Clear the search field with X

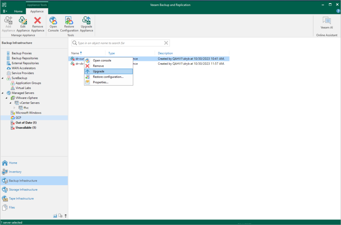pos(166,43)
